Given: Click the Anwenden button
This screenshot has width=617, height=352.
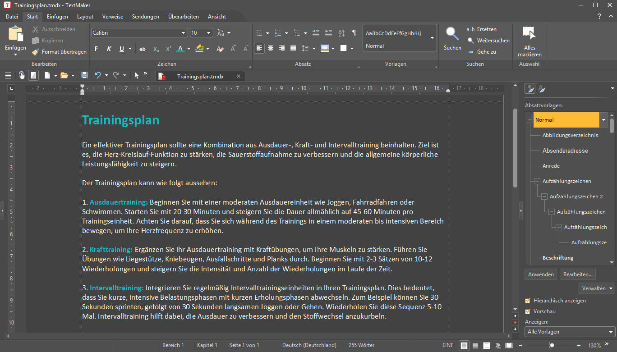Looking at the screenshot, I should 541,274.
